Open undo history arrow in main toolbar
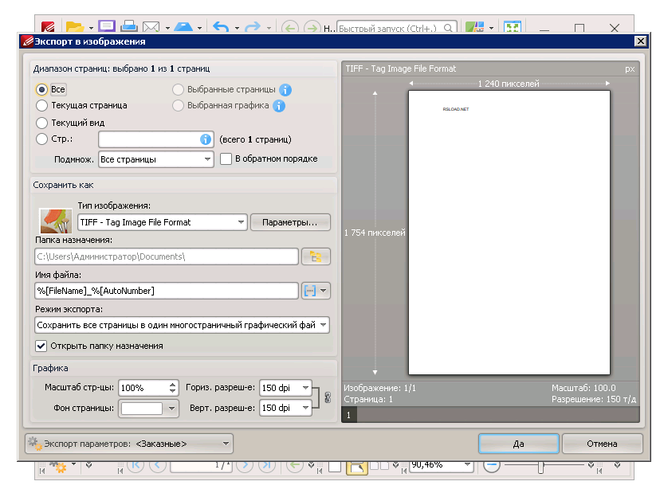660x493 pixels. [x=237, y=28]
